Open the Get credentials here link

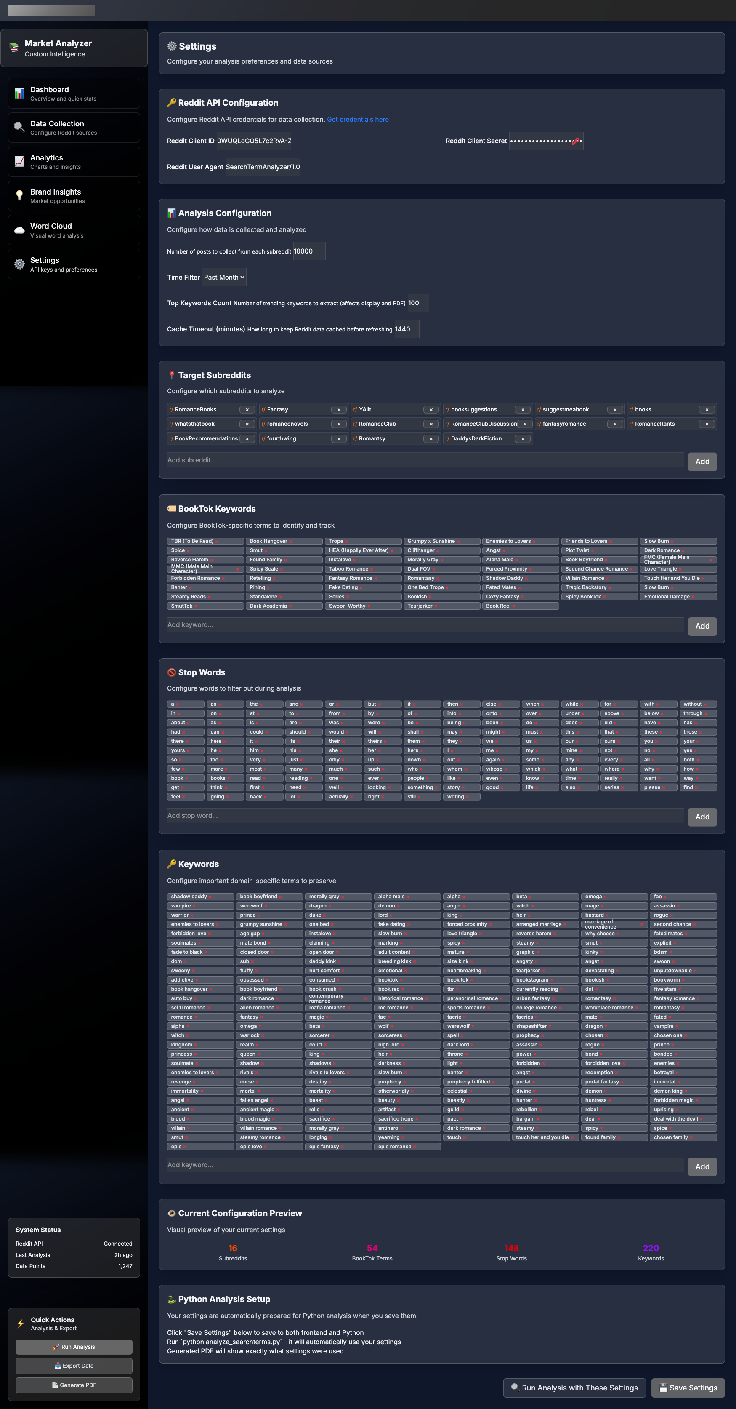click(x=358, y=119)
